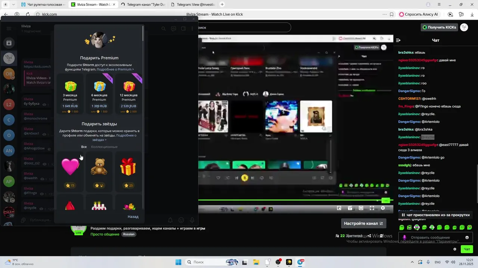Open the 'L2' chat in Telegram sidebar

9,105
